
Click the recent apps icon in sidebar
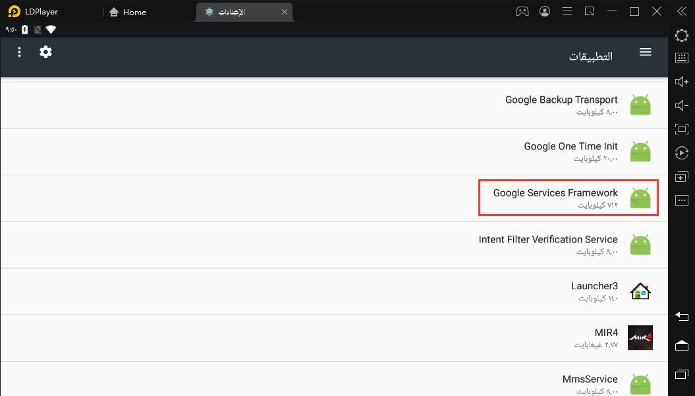coord(682,374)
